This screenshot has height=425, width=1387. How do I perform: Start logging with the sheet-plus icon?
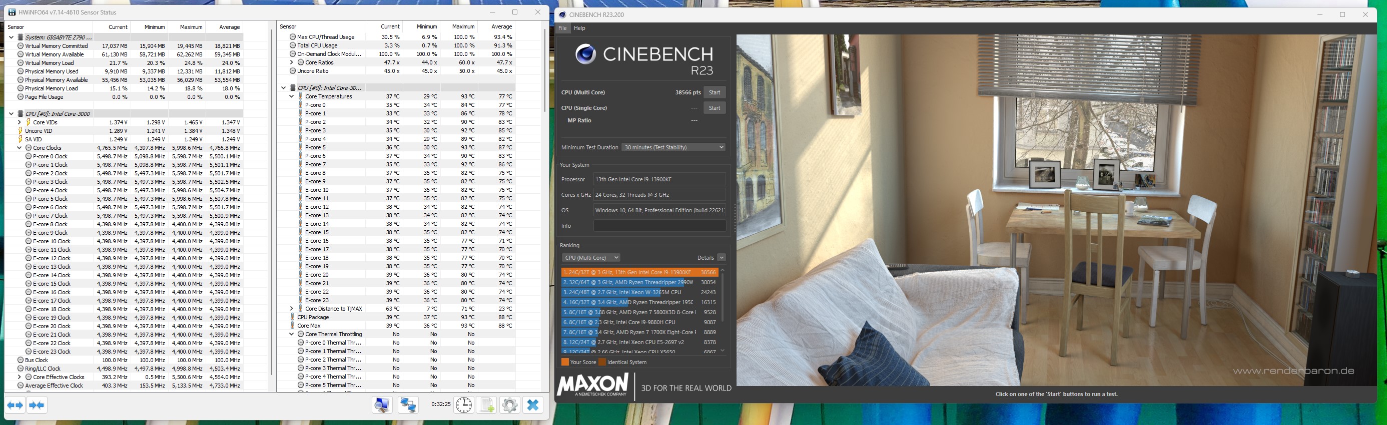click(x=487, y=405)
